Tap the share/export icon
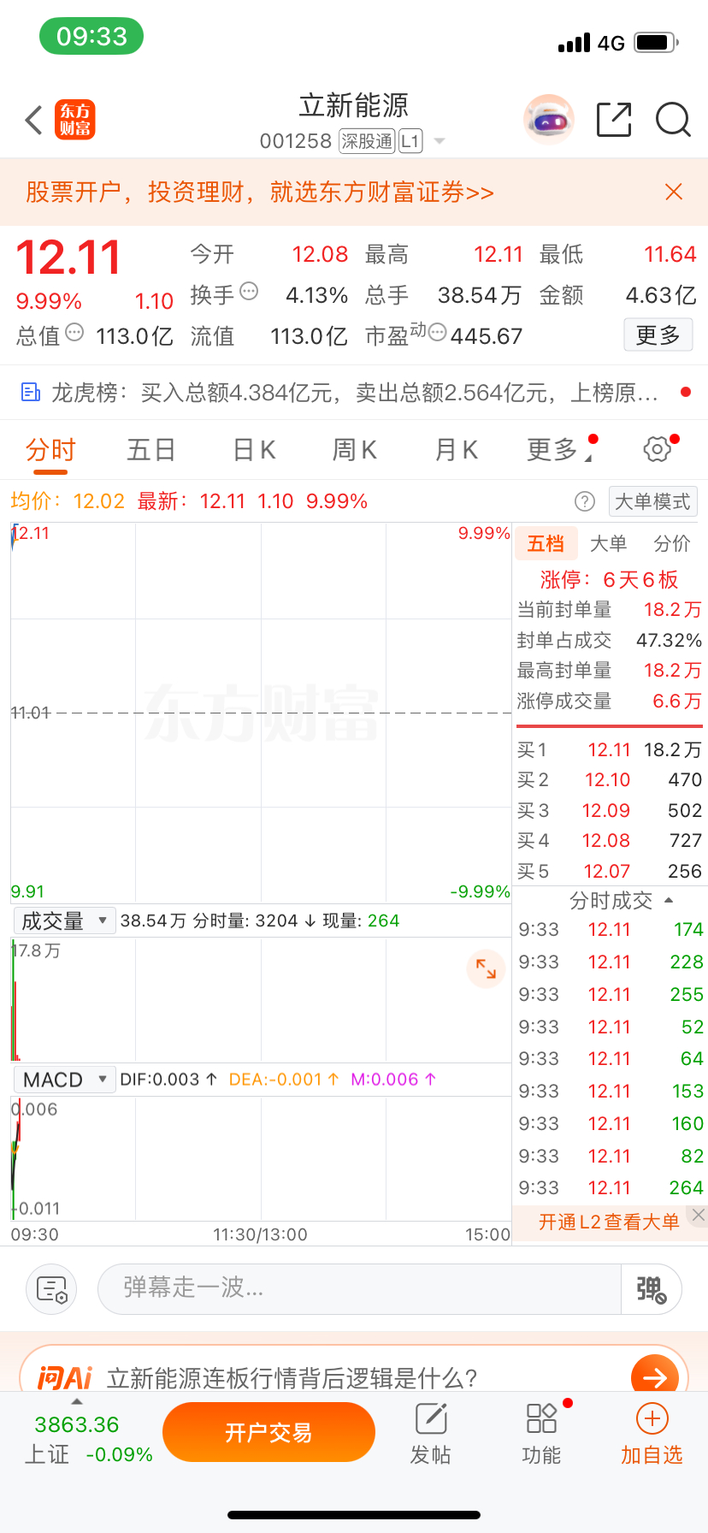 [x=614, y=120]
